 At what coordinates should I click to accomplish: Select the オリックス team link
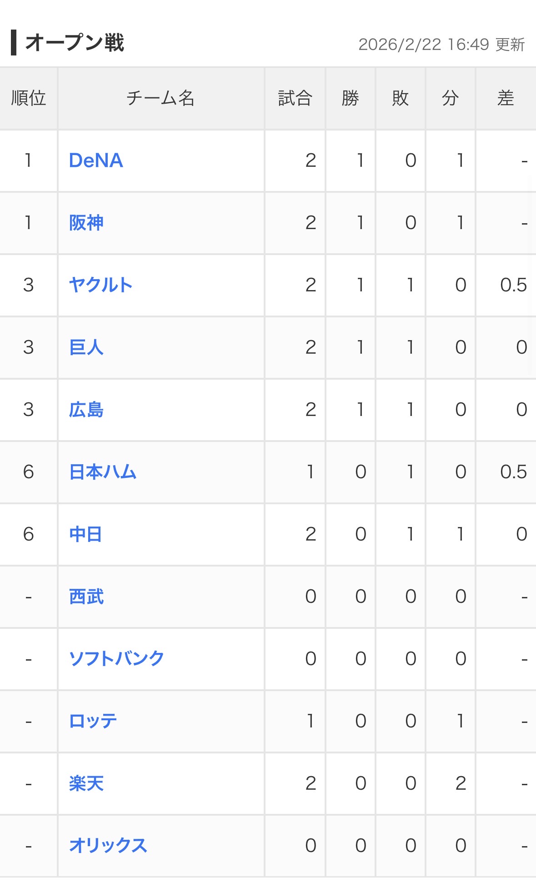tap(108, 846)
